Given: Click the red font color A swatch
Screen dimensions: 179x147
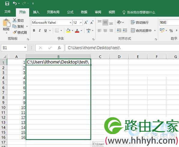Looking at the screenshot, I should click(77, 31).
